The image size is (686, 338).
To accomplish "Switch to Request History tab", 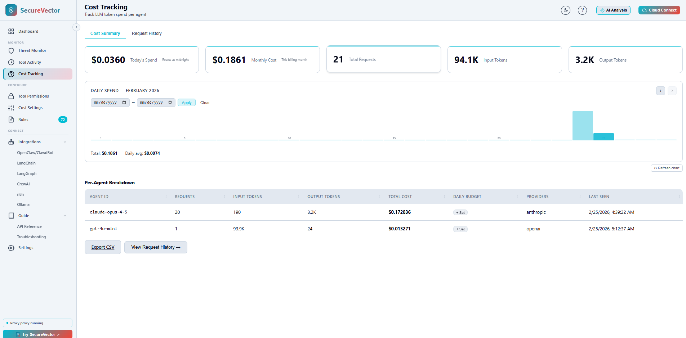I will 147,33.
